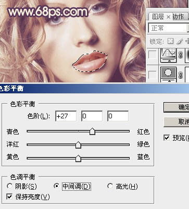Click the 确定 OK button
The height and width of the screenshot is (209, 189).
pyautogui.click(x=177, y=107)
